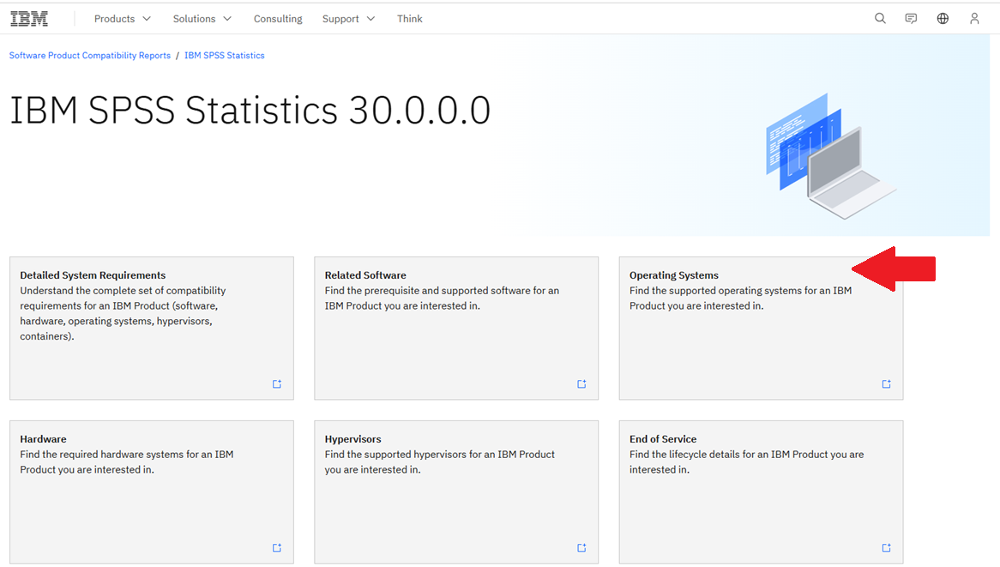Open the chat bubble icon in header

[912, 19]
